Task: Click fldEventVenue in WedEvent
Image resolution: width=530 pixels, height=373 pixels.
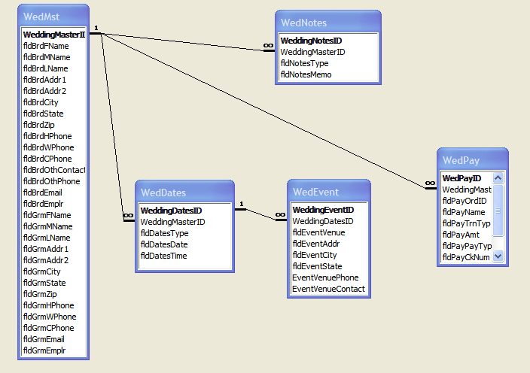Action: (x=318, y=232)
